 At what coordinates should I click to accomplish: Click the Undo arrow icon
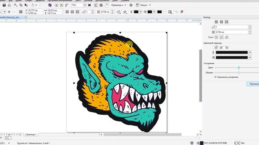(32, 5)
